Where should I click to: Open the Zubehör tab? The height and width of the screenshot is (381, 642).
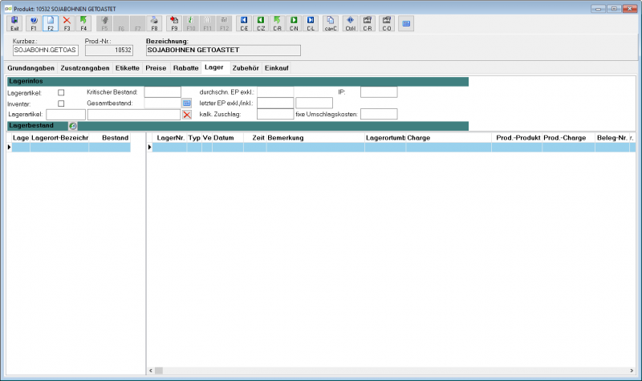246,68
